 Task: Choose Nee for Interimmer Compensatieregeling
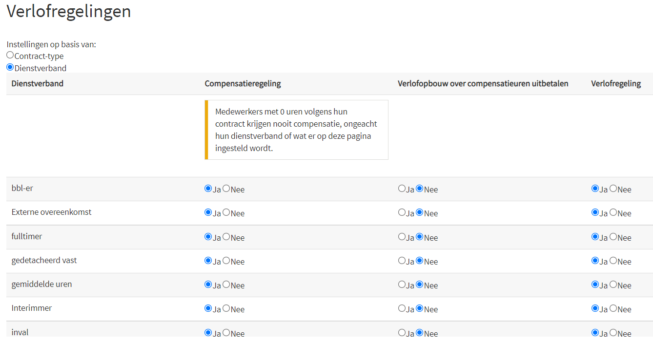click(x=226, y=308)
